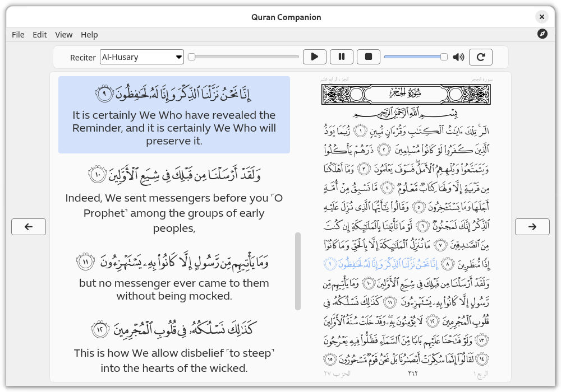The width and height of the screenshot is (561, 392).
Task: Open the Al-Husary reciter dropdown
Action: 141,57
